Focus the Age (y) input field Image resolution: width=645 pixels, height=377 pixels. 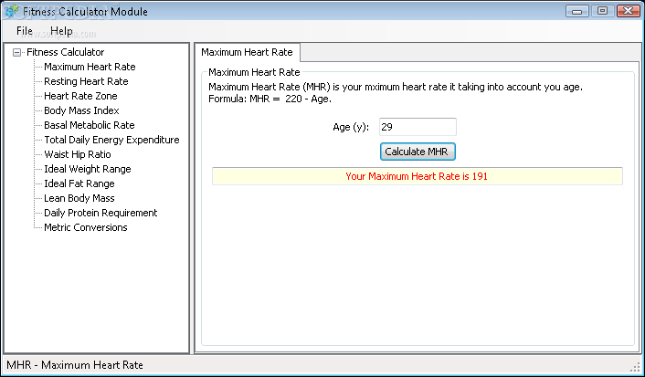(418, 127)
